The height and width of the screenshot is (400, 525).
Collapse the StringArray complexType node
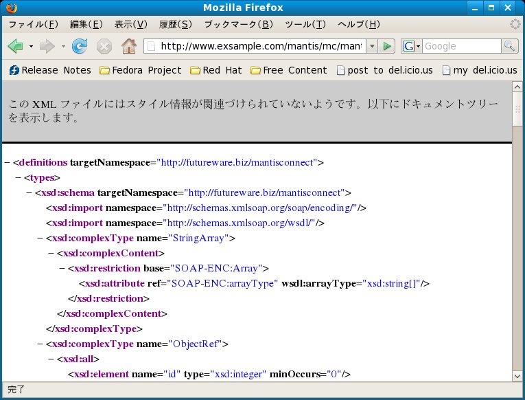[x=40, y=238]
